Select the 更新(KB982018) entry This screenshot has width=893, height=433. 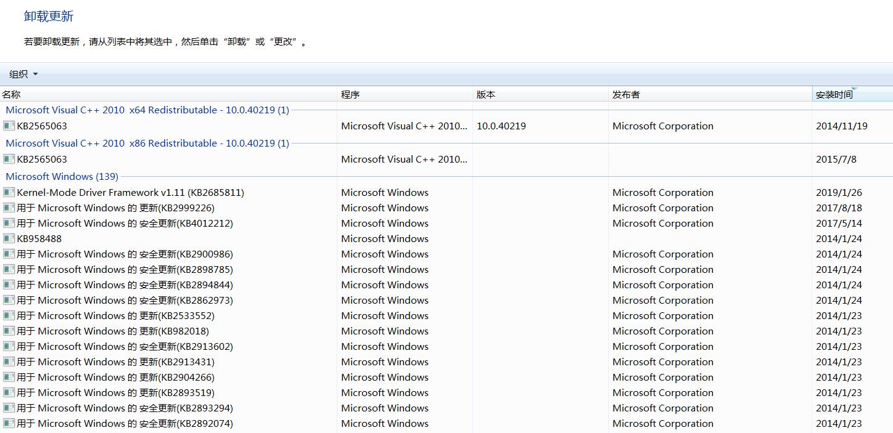113,331
